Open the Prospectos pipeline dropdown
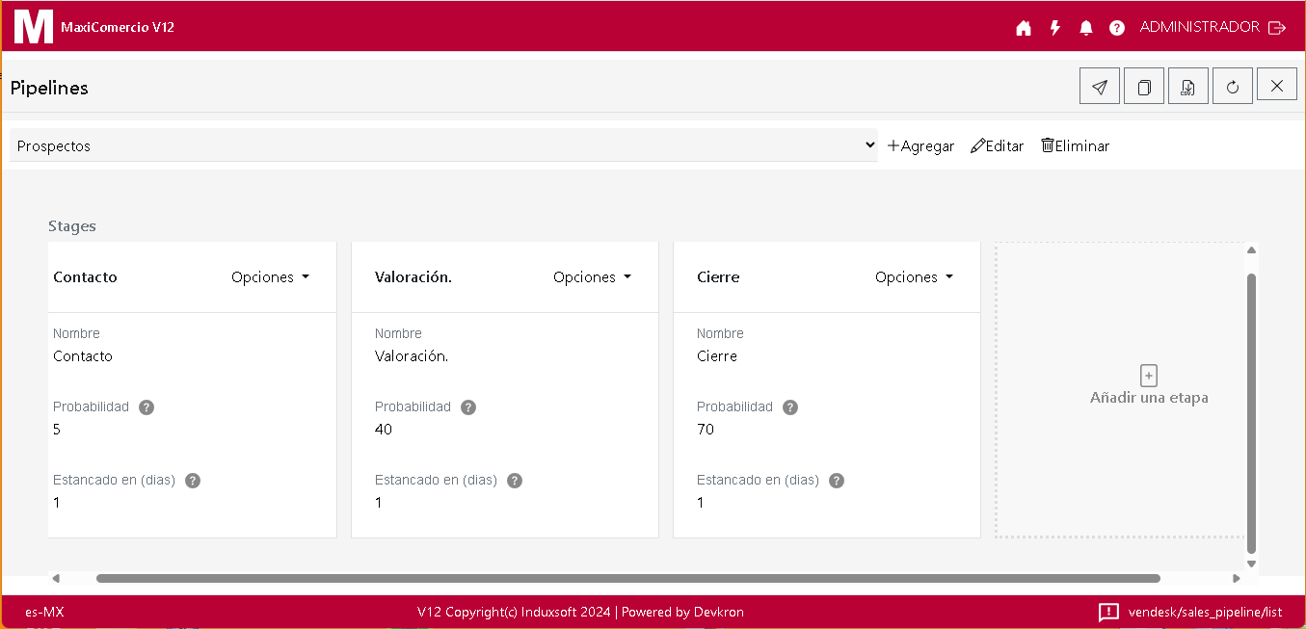The height and width of the screenshot is (629, 1306). (443, 145)
